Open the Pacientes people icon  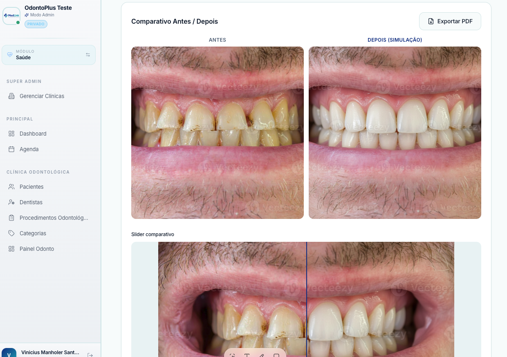point(11,187)
